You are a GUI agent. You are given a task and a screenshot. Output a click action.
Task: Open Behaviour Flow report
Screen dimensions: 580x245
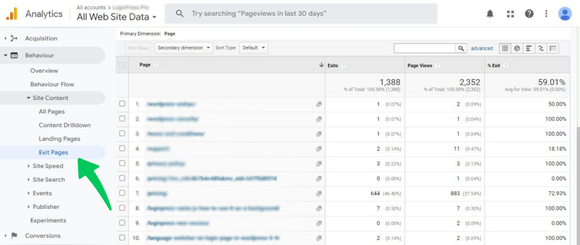click(52, 84)
